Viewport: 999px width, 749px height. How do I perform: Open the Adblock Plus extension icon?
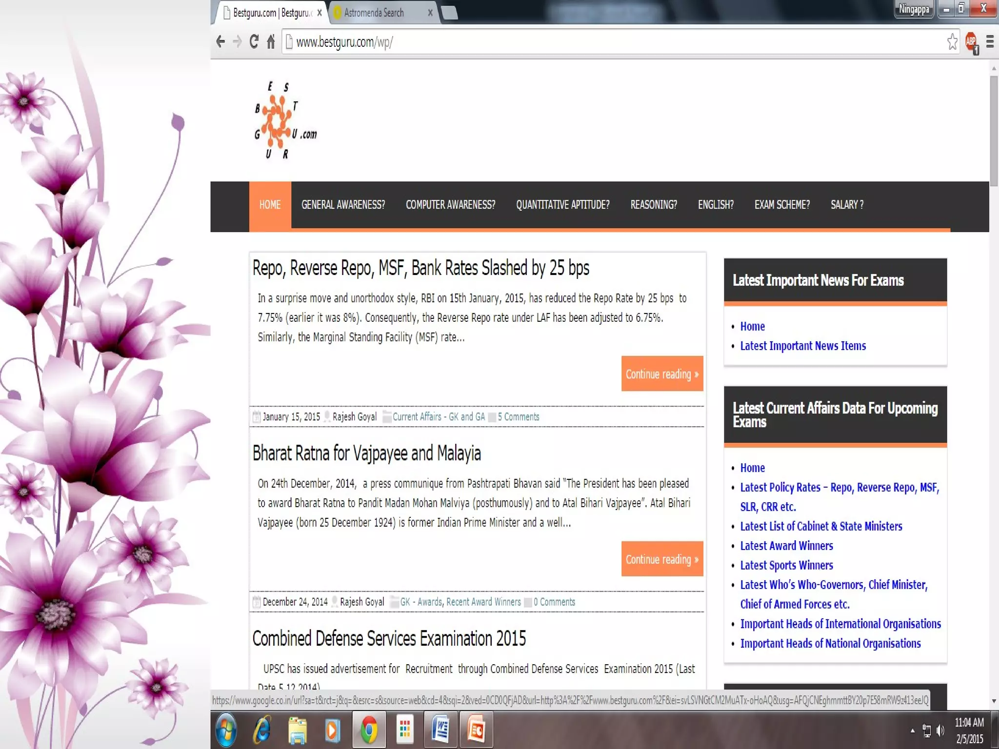coord(972,43)
